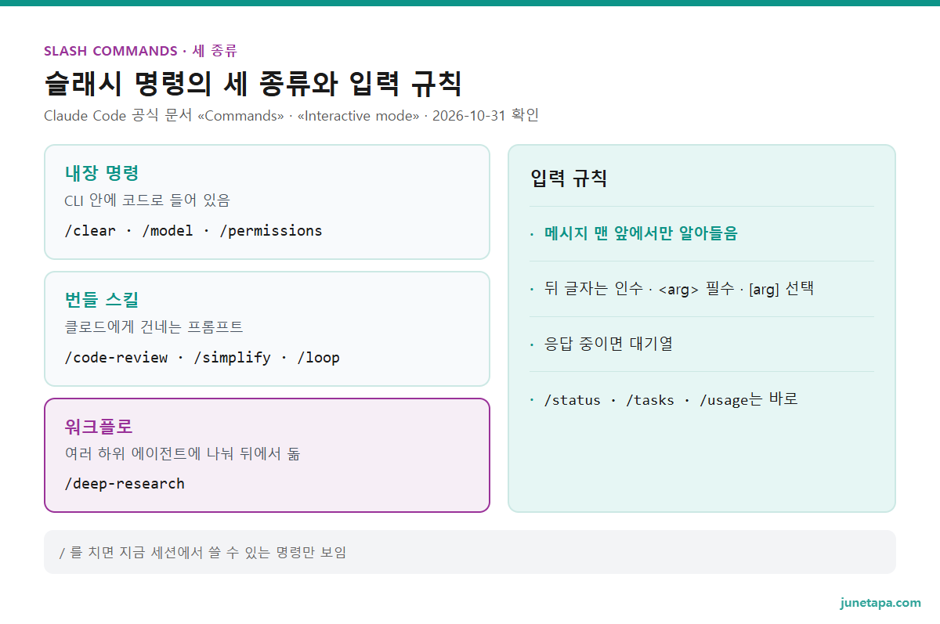Select the title '슬래시 명령의 세 종류와 입력 규칙'
940x624 pixels.
[253, 83]
